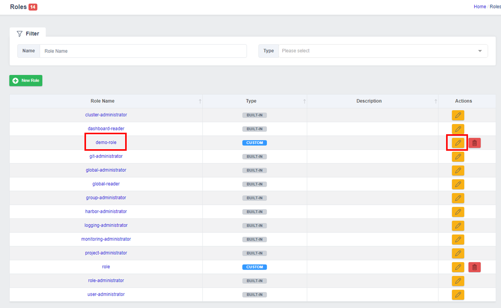Screen dimensions: 501x308
Task: Sort table by Description column arrow
Action: pyautogui.click(x=436, y=101)
